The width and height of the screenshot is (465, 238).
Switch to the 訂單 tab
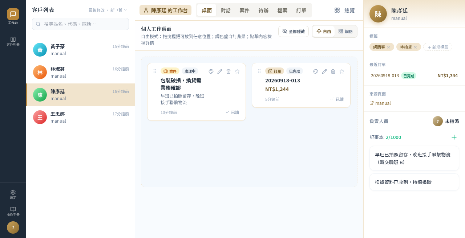[x=301, y=10]
